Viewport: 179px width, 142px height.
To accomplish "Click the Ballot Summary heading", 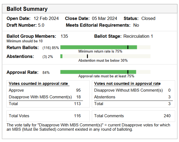I will pyautogui.click(x=27, y=9).
